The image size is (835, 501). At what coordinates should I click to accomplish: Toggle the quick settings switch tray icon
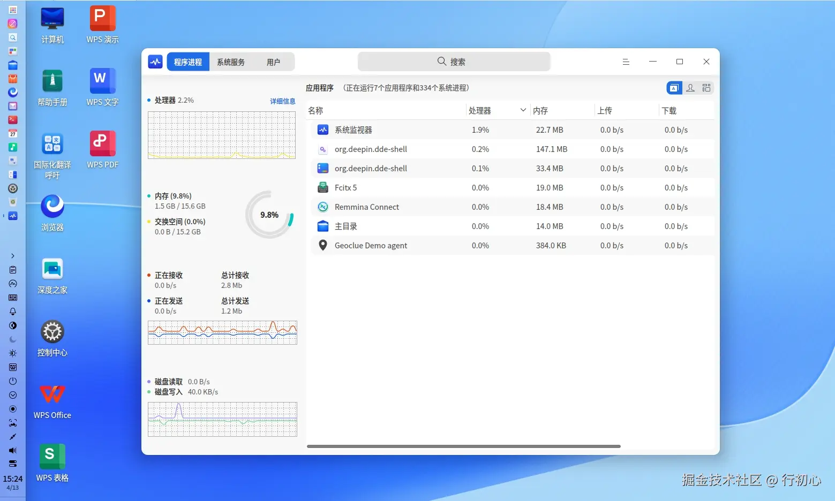pos(13,464)
